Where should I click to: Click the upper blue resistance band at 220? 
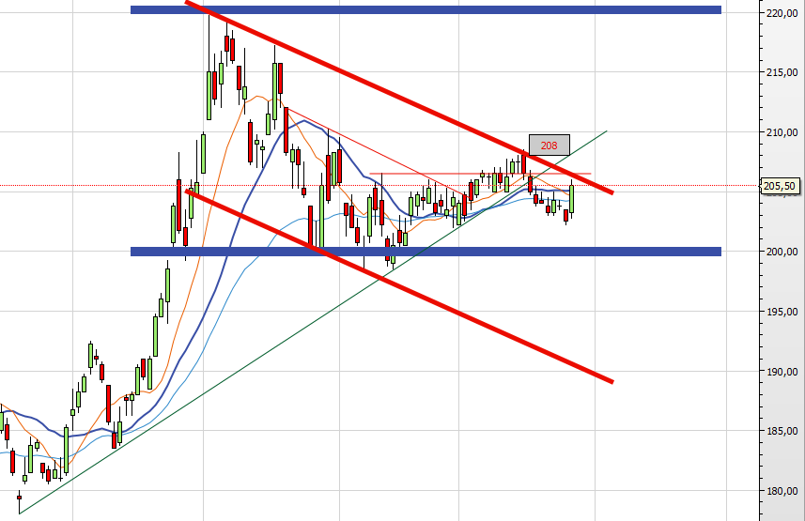pos(425,10)
